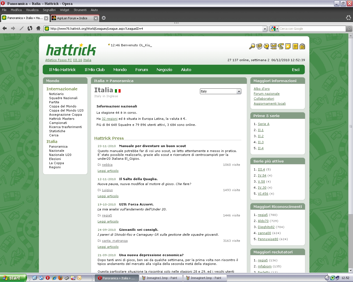Click the clock icon in Hattrick header
This screenshot has height=282, width=353.
pos(302,46)
